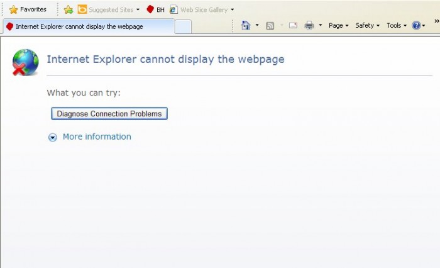Select the 'Internet Explorer cannot display' tab
The image size is (440, 268).
coord(88,26)
